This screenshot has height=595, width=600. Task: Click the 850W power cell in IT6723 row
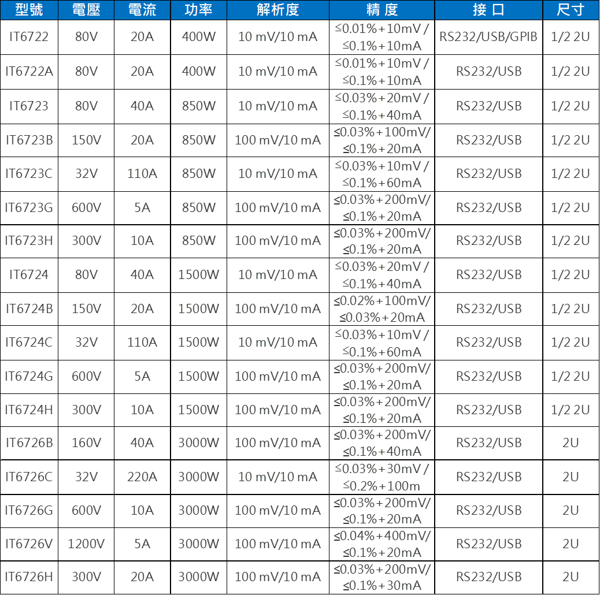click(199, 106)
